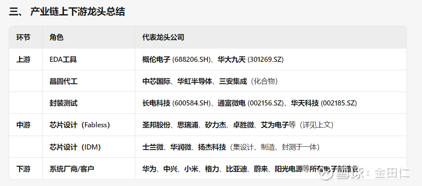Click （集设计、制造、封测于一体）note

point(275,147)
